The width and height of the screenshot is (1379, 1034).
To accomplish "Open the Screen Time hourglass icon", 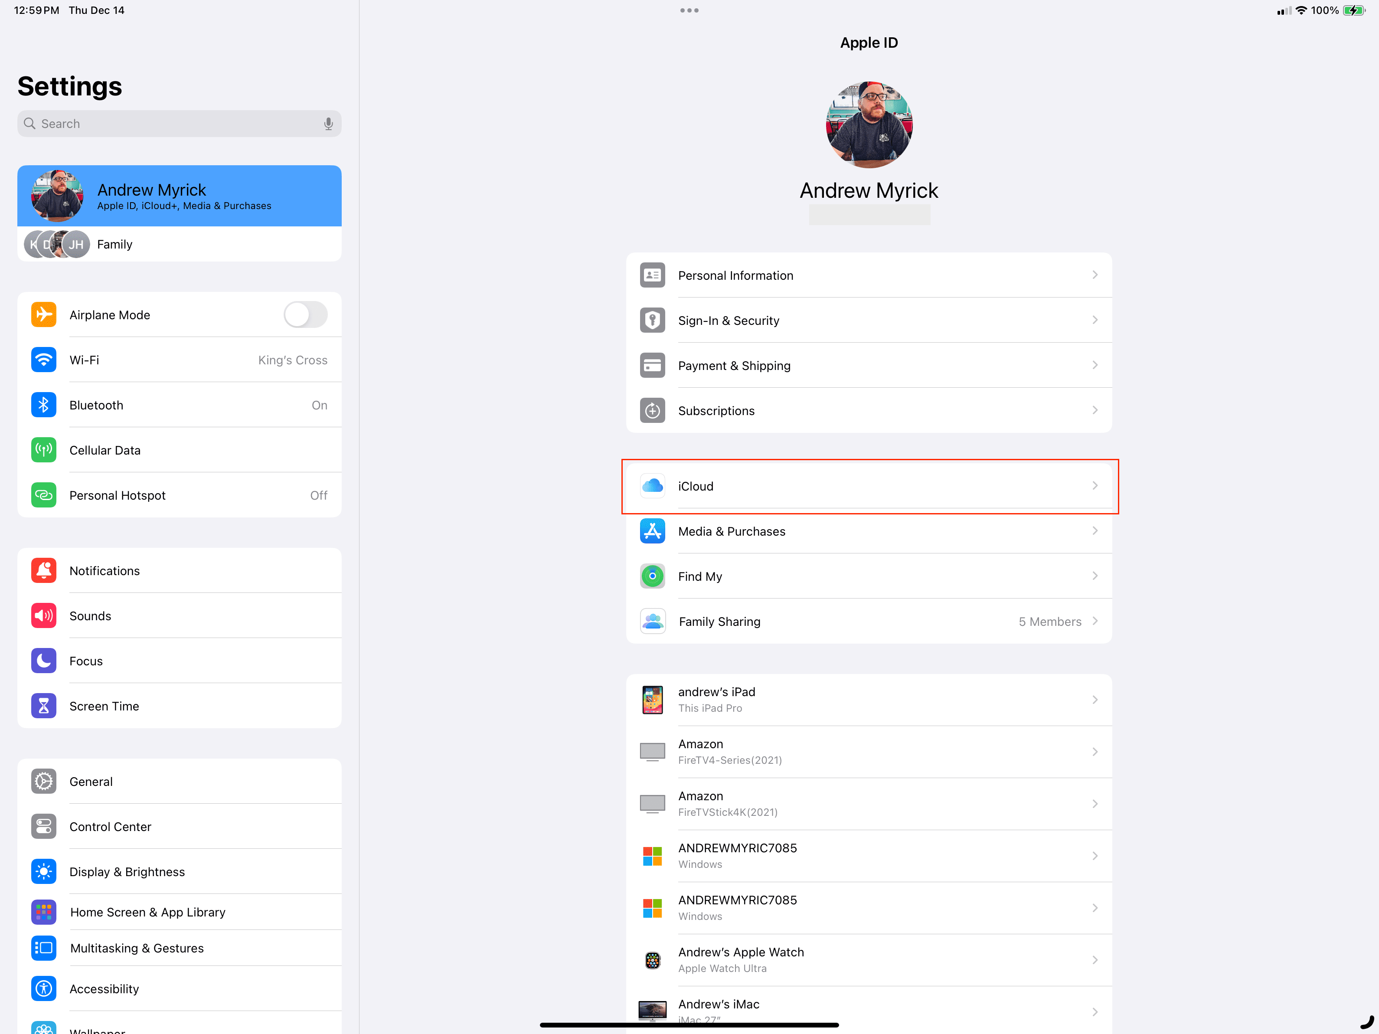I will pos(44,706).
